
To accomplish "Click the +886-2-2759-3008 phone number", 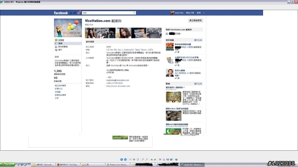I will point(114,83).
